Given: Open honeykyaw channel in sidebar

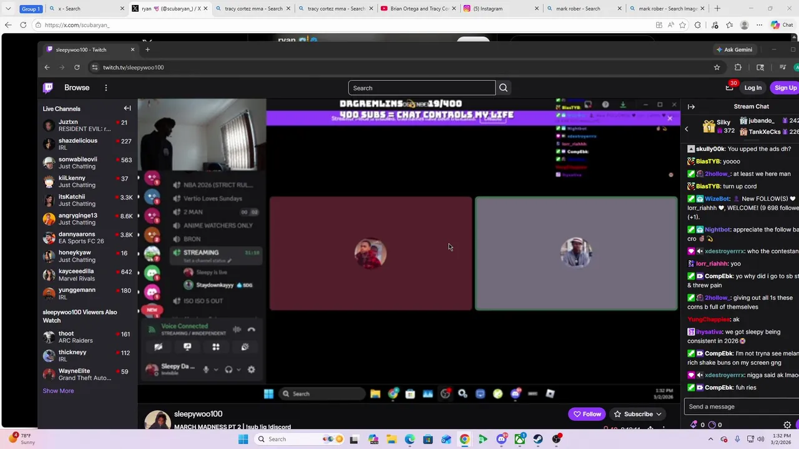Looking at the screenshot, I should 86,256.
